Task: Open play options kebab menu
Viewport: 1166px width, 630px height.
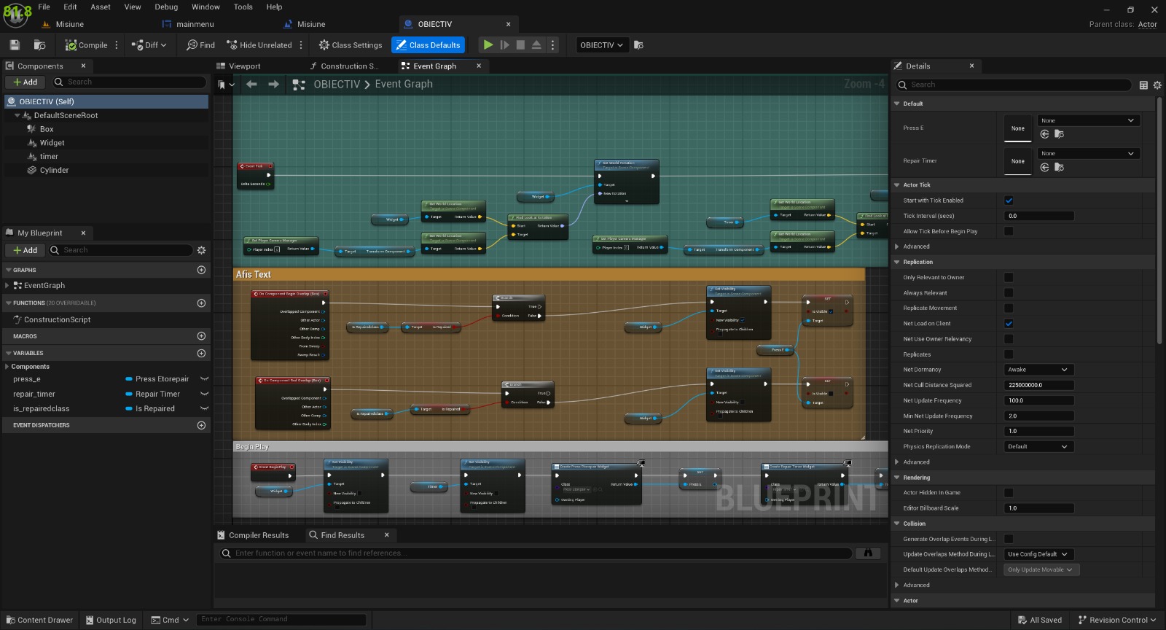Action: point(552,45)
